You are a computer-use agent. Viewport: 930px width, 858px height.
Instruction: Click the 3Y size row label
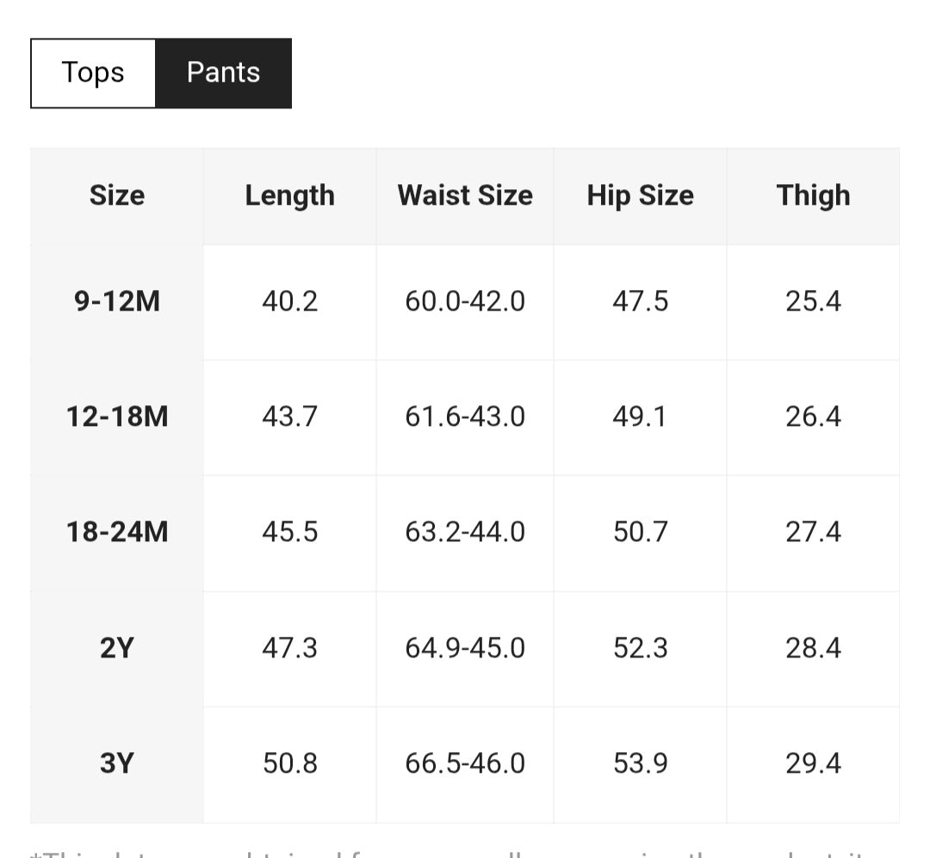(x=117, y=763)
